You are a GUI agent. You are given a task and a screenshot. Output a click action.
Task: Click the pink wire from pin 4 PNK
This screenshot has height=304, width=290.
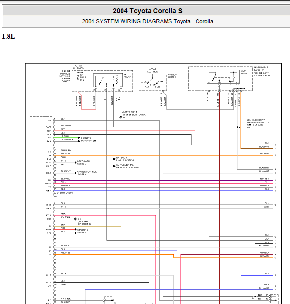click(x=105, y=215)
